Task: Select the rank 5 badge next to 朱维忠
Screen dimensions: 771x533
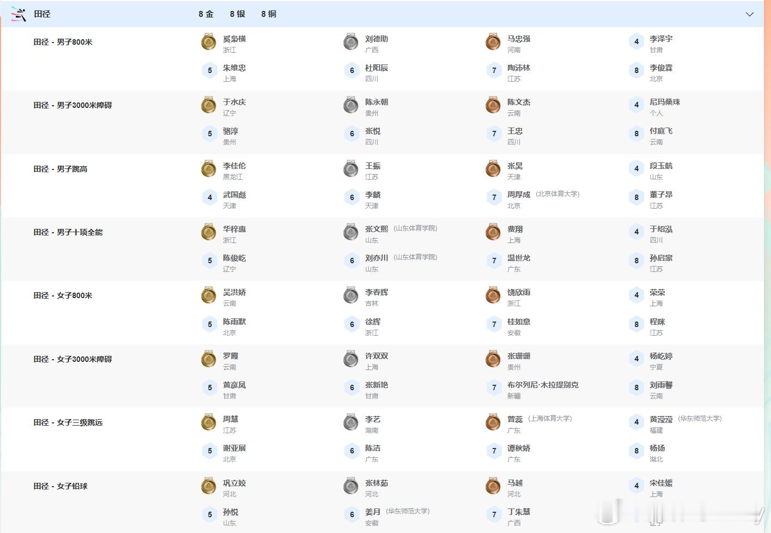Action: (x=210, y=70)
